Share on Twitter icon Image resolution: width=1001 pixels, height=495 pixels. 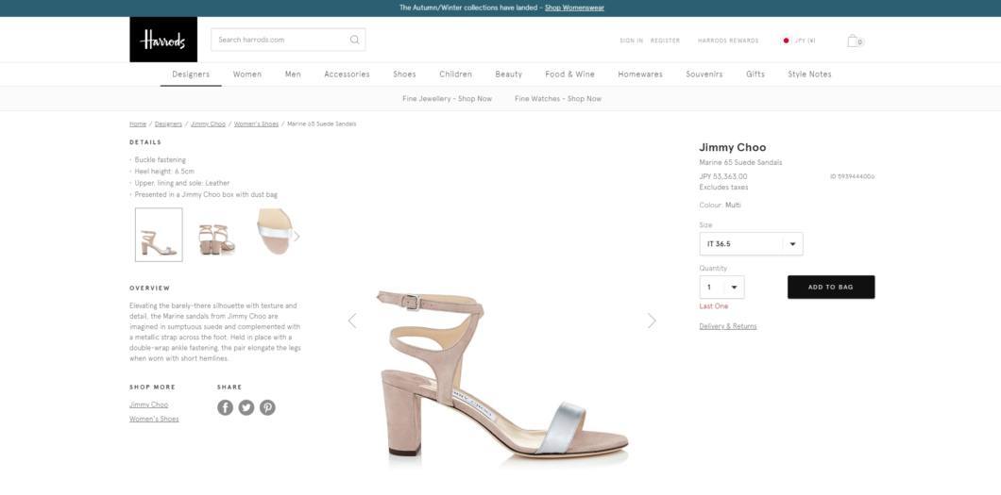[246, 407]
